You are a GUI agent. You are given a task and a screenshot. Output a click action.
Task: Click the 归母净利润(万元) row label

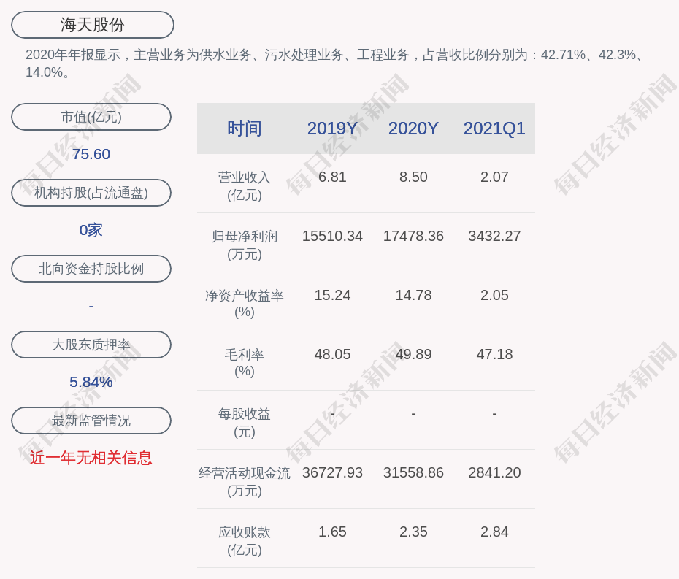[245, 245]
